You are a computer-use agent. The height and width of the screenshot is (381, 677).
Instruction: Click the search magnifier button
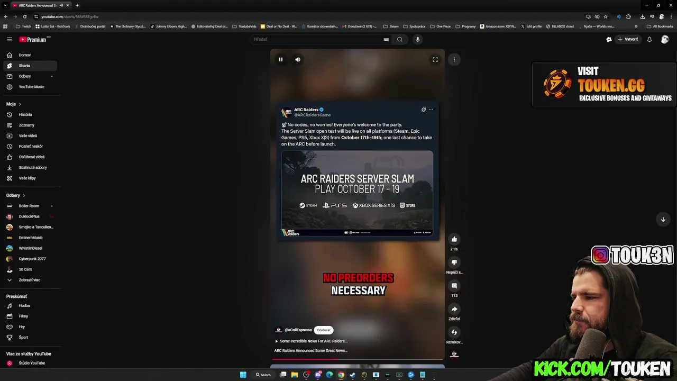400,39
